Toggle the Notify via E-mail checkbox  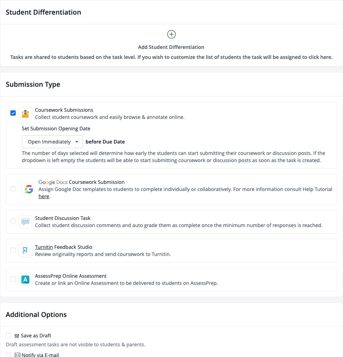coord(9,355)
